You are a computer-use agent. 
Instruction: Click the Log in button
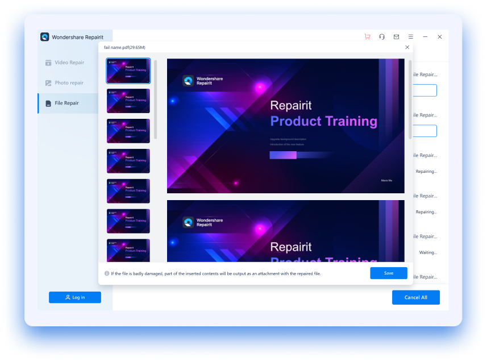(x=75, y=297)
